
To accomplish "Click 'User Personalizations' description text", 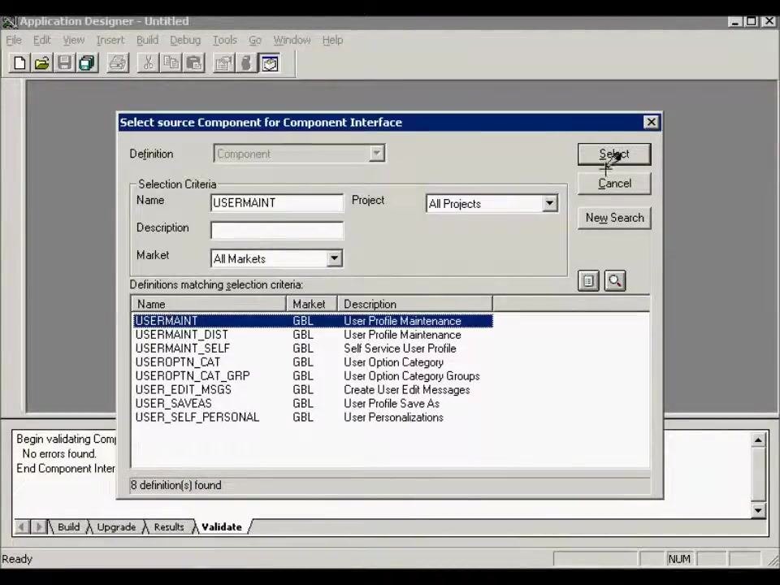I will click(x=393, y=418).
